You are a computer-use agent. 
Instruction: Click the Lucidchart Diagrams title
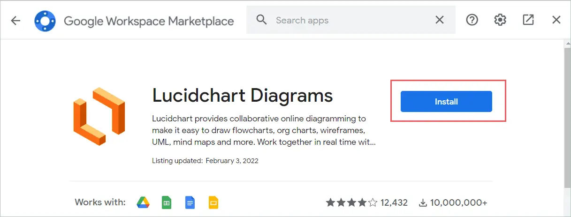(x=243, y=96)
